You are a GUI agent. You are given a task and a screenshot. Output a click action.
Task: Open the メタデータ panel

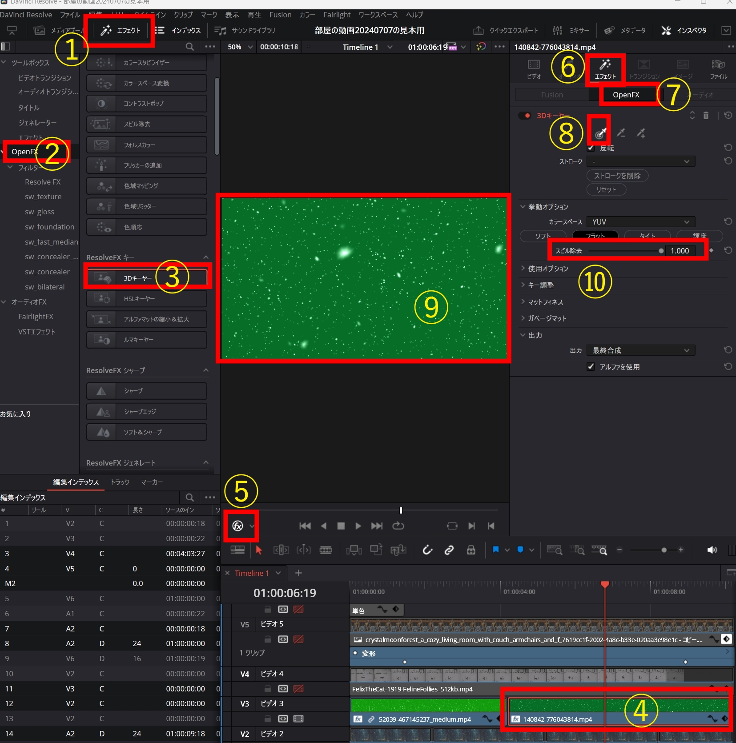click(x=625, y=30)
